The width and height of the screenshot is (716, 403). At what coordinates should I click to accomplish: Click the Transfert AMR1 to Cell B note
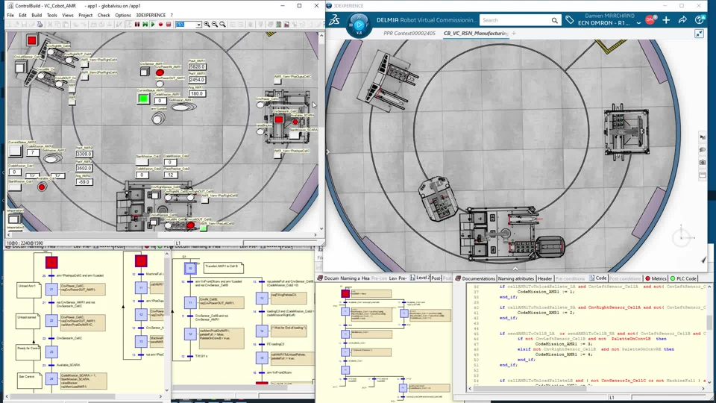(x=223, y=266)
